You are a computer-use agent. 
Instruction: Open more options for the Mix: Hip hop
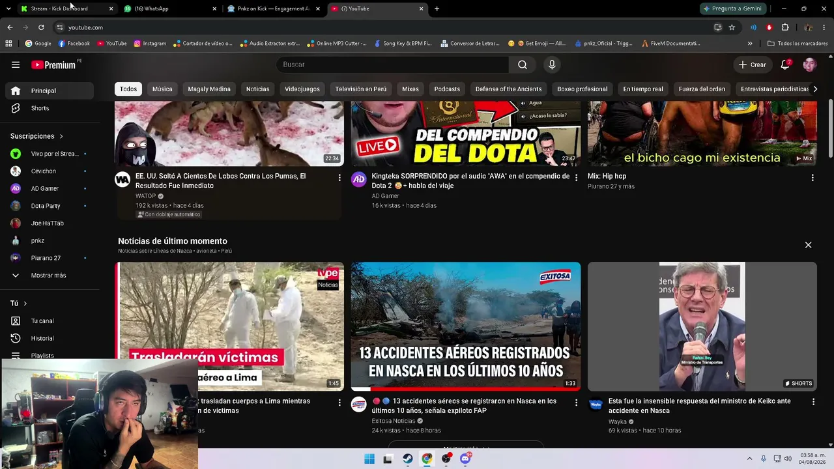pos(812,178)
